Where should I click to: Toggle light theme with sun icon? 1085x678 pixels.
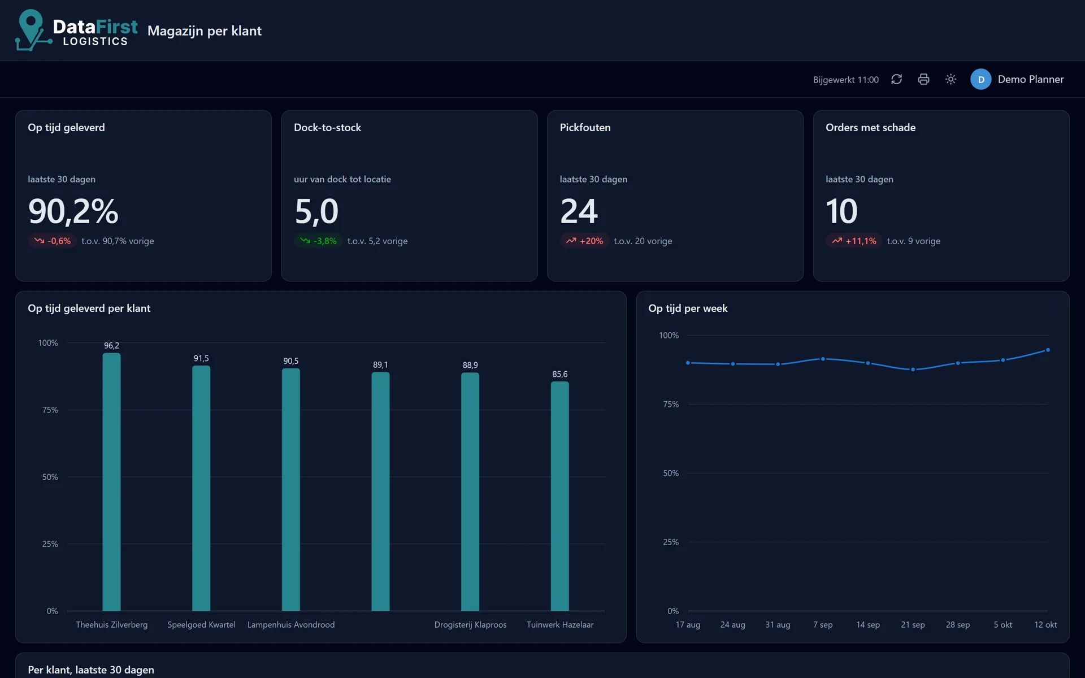[951, 79]
